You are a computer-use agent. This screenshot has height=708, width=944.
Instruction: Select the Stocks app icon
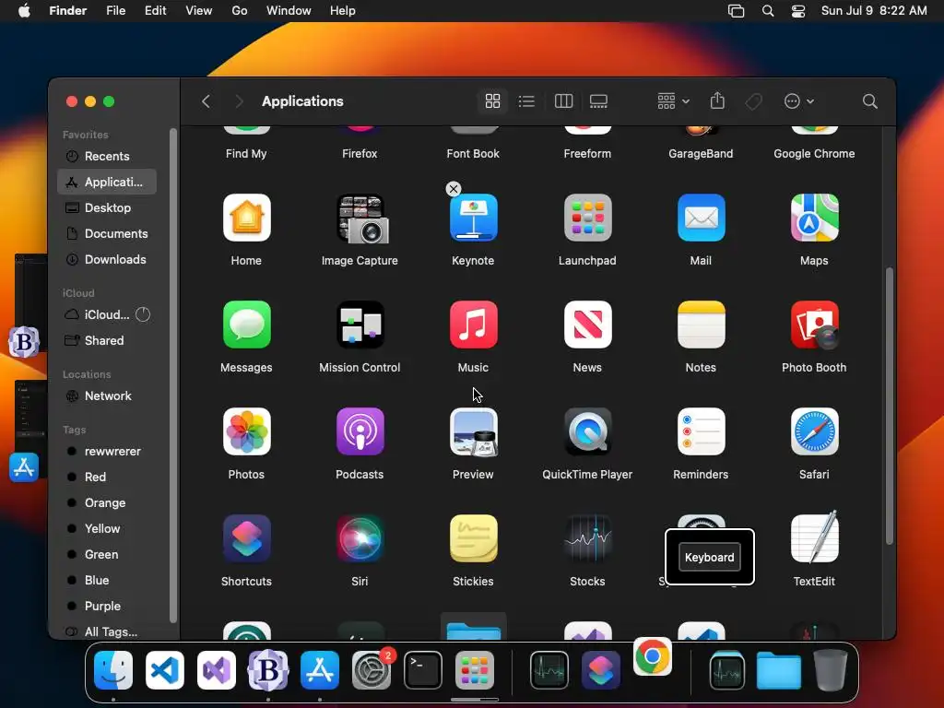pos(587,538)
